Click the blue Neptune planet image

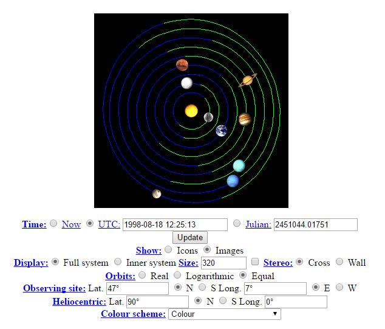[233, 181]
